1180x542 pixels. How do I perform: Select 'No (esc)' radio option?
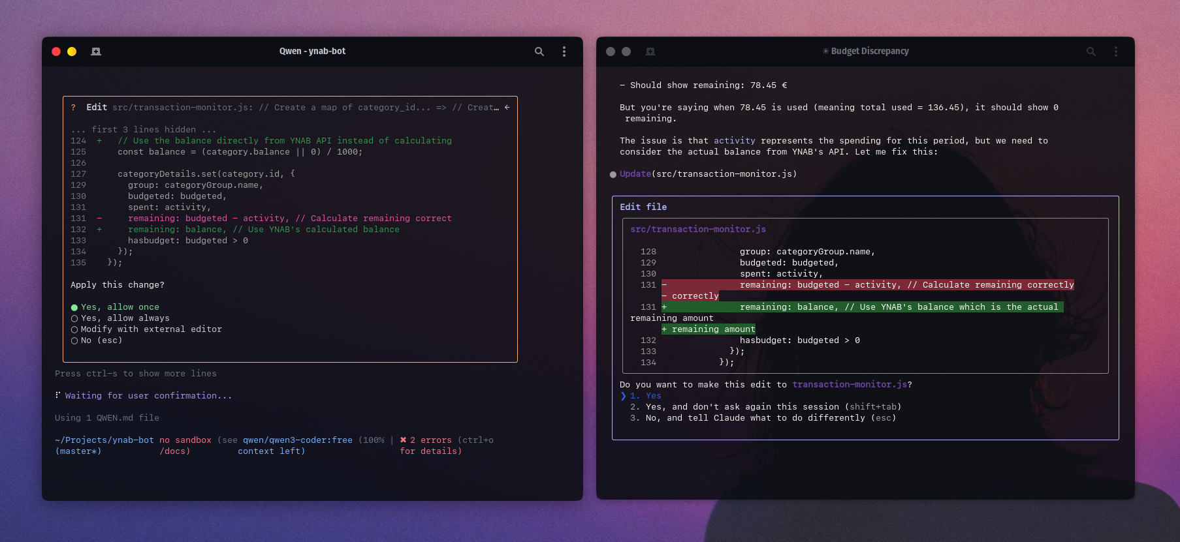click(97, 340)
